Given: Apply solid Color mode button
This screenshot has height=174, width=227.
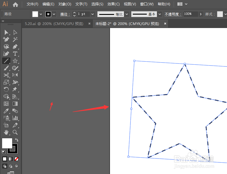Looking at the screenshot, I should click(x=5, y=159).
